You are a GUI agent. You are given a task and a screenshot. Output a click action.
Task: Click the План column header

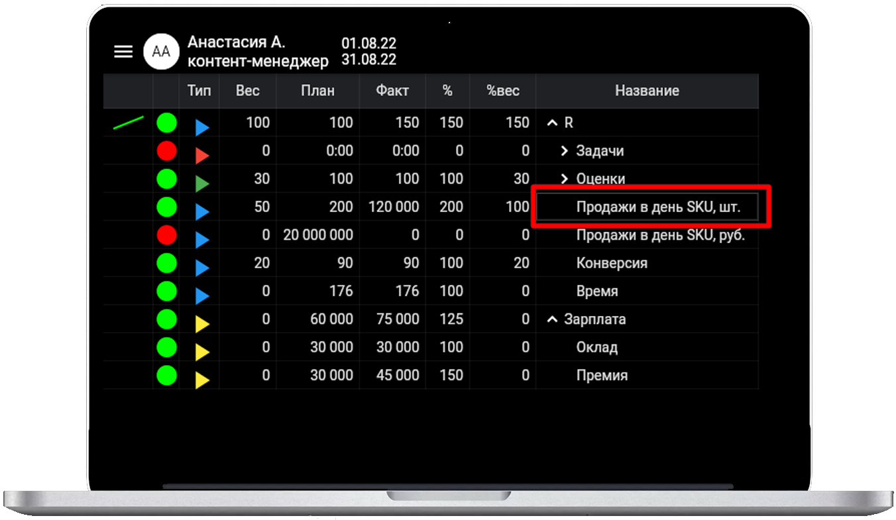pyautogui.click(x=317, y=91)
